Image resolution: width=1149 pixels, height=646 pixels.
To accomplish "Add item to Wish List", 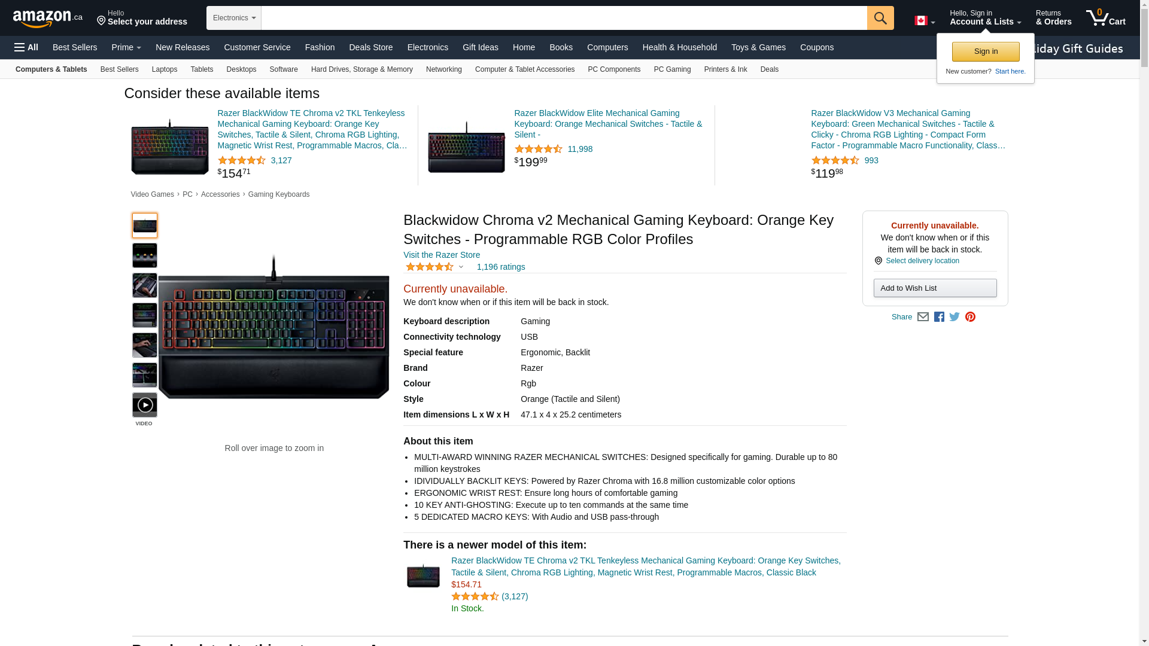I will 935,288.
